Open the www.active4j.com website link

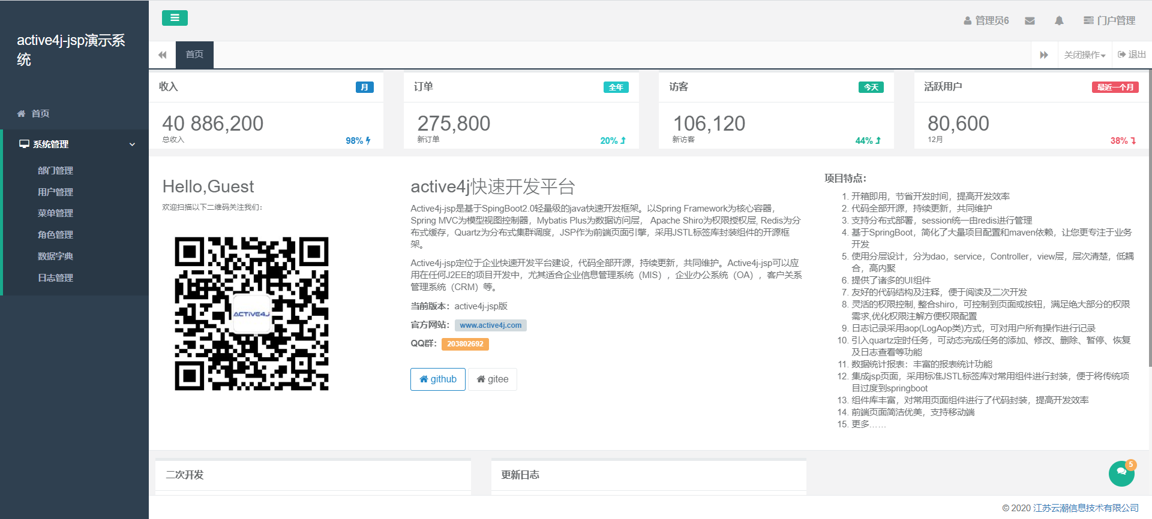tap(491, 325)
